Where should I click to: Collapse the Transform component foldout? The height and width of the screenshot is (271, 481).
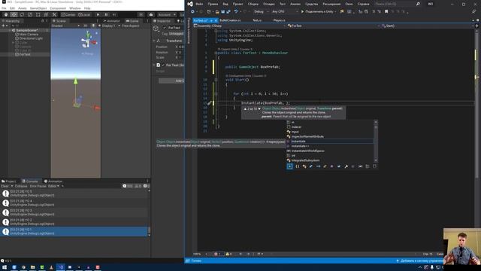(154, 41)
